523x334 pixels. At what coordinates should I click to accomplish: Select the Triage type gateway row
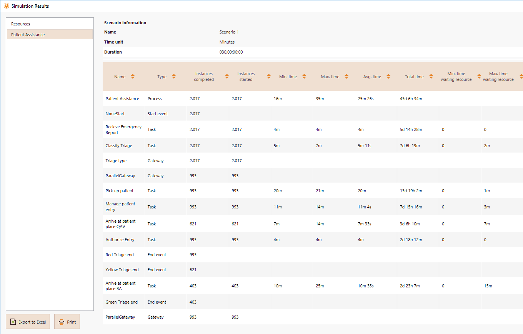point(313,161)
